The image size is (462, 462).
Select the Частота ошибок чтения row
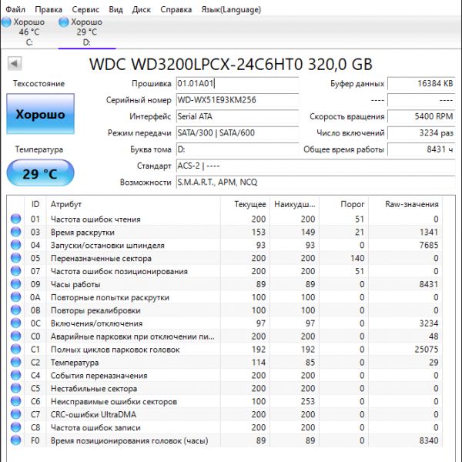(x=225, y=219)
